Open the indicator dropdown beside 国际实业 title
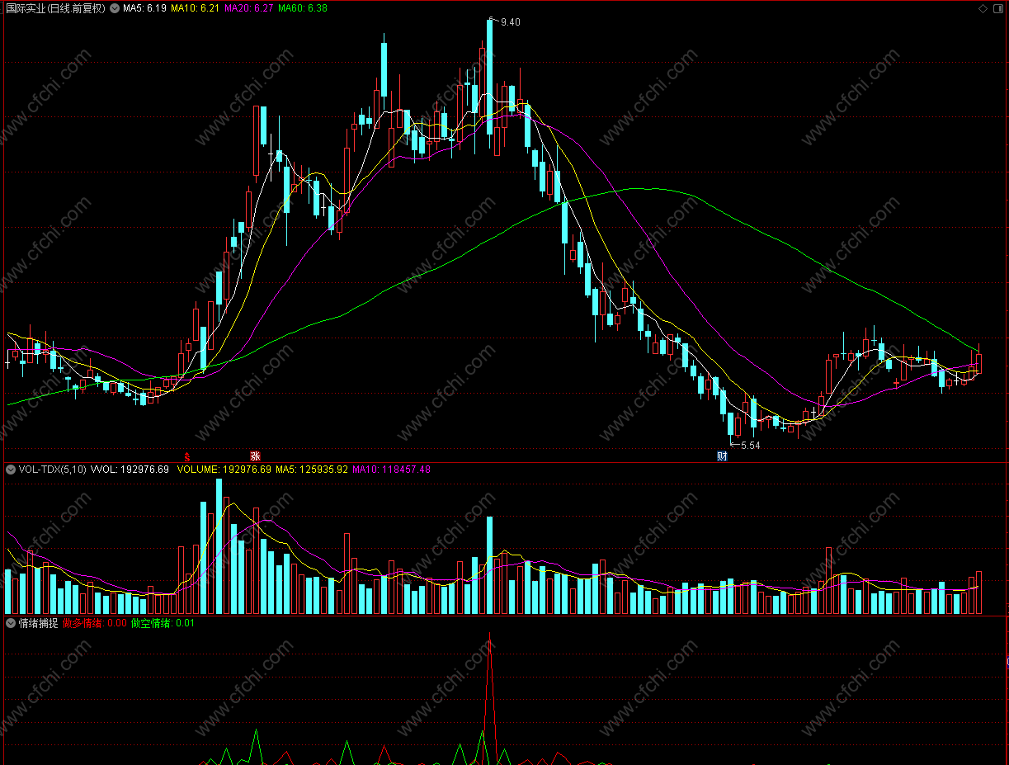Image resolution: width=1009 pixels, height=765 pixels. (x=114, y=8)
